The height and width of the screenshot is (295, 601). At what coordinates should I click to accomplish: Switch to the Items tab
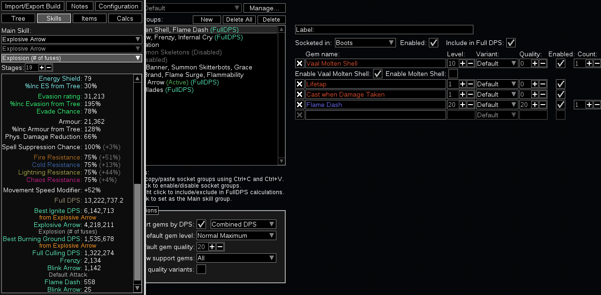point(89,18)
